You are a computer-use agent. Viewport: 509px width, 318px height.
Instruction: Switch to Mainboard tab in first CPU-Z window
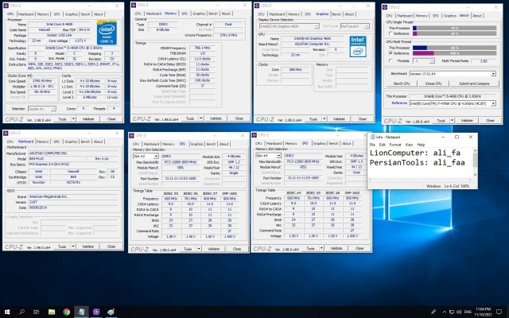click(x=27, y=14)
